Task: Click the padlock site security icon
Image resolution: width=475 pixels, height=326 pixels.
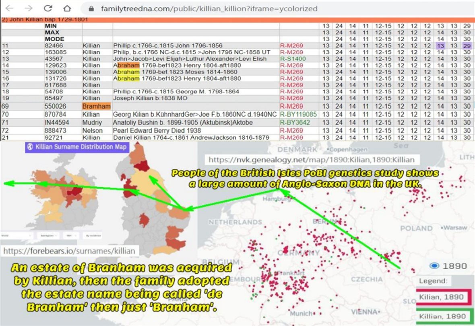Action: coord(91,8)
